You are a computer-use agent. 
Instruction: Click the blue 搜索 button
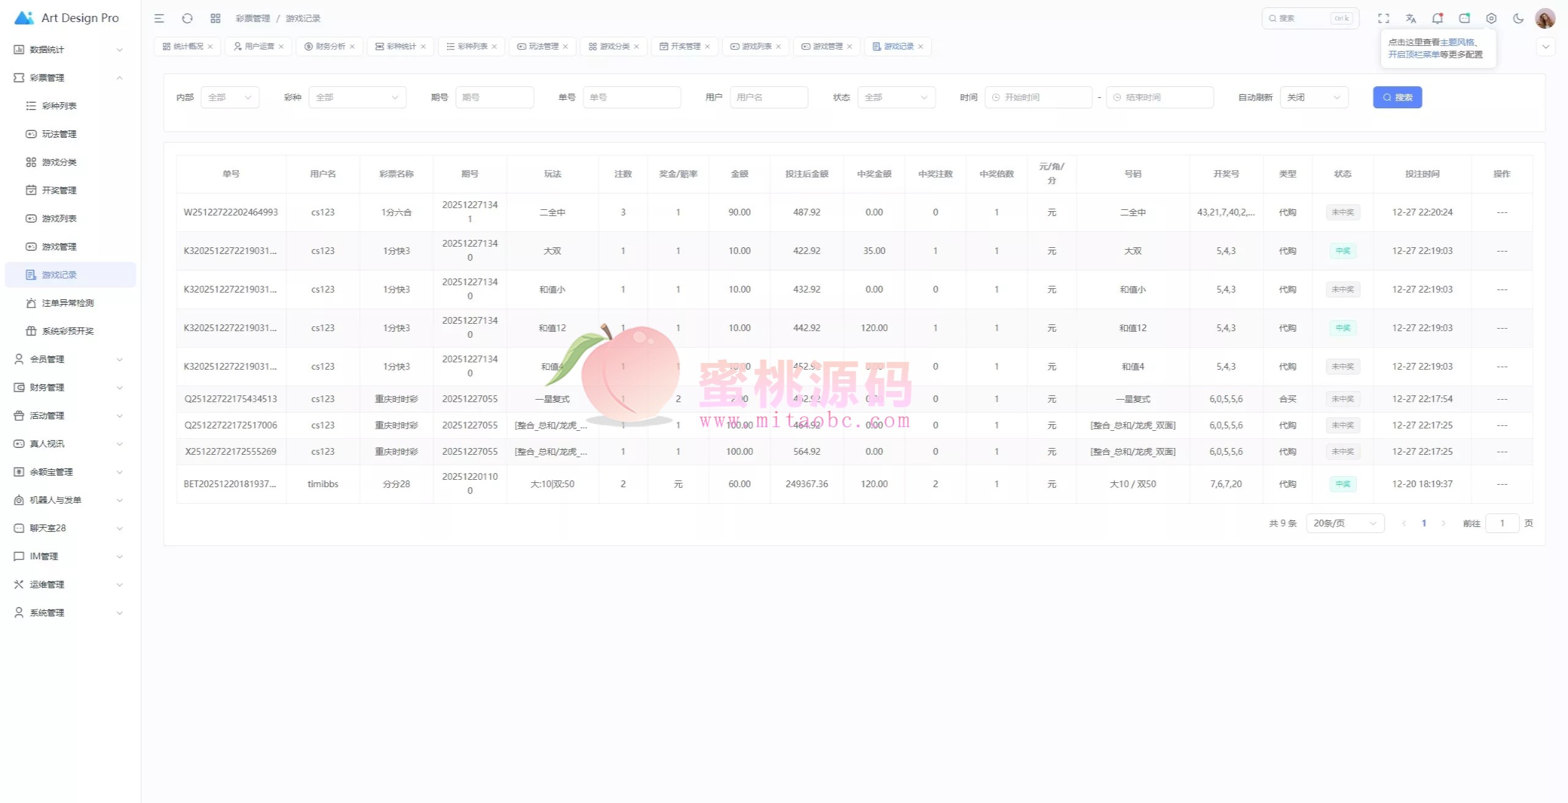point(1397,97)
